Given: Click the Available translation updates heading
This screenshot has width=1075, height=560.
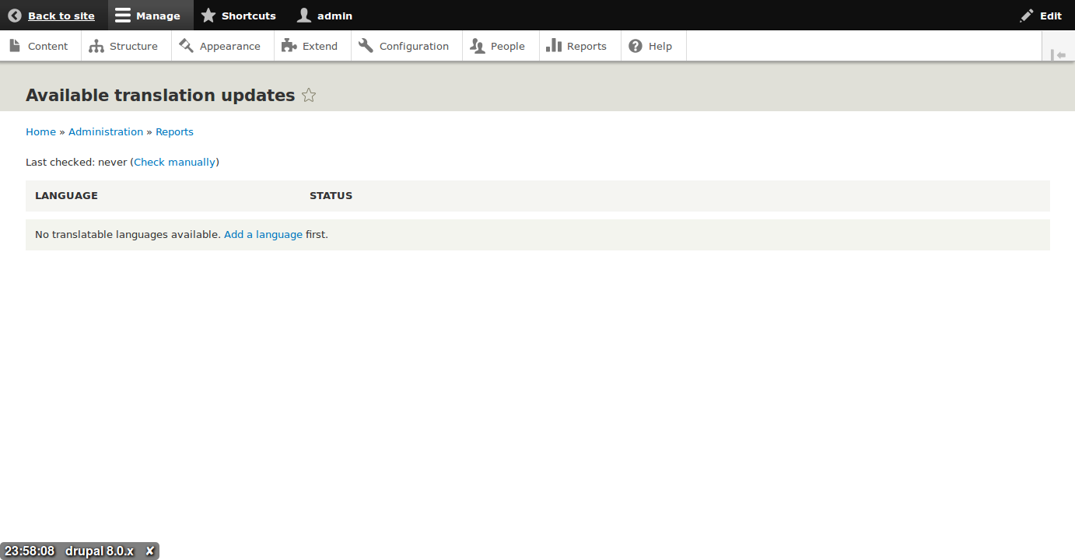Looking at the screenshot, I should pyautogui.click(x=160, y=95).
